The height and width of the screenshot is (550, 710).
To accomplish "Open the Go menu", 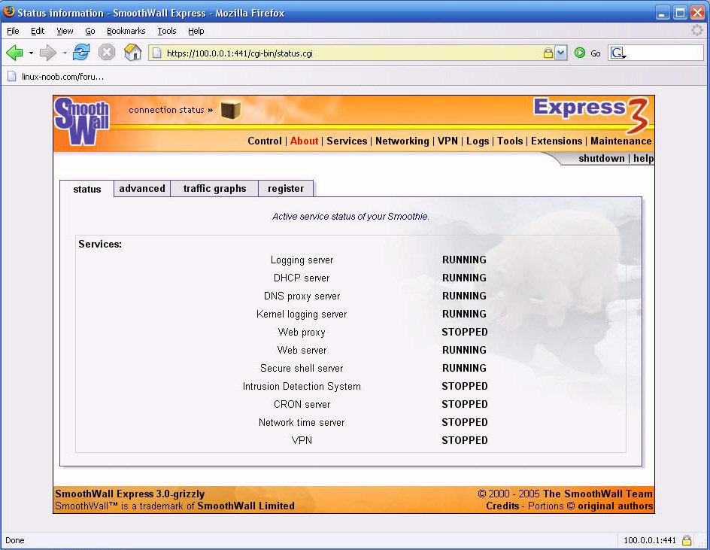I will coord(90,31).
